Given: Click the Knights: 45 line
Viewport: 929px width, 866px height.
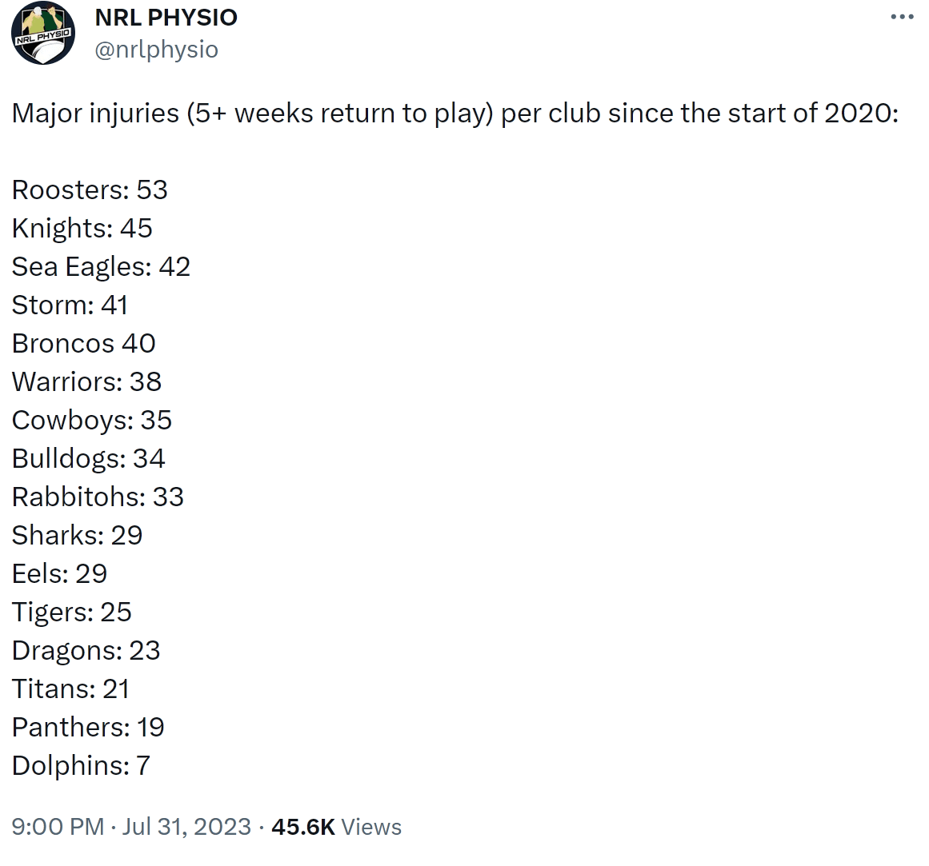Looking at the screenshot, I should tap(82, 229).
